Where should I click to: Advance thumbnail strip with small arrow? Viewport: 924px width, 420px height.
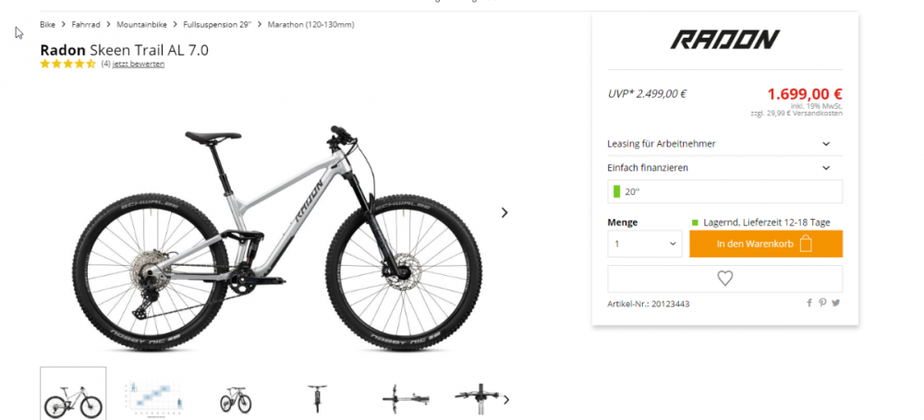505,400
